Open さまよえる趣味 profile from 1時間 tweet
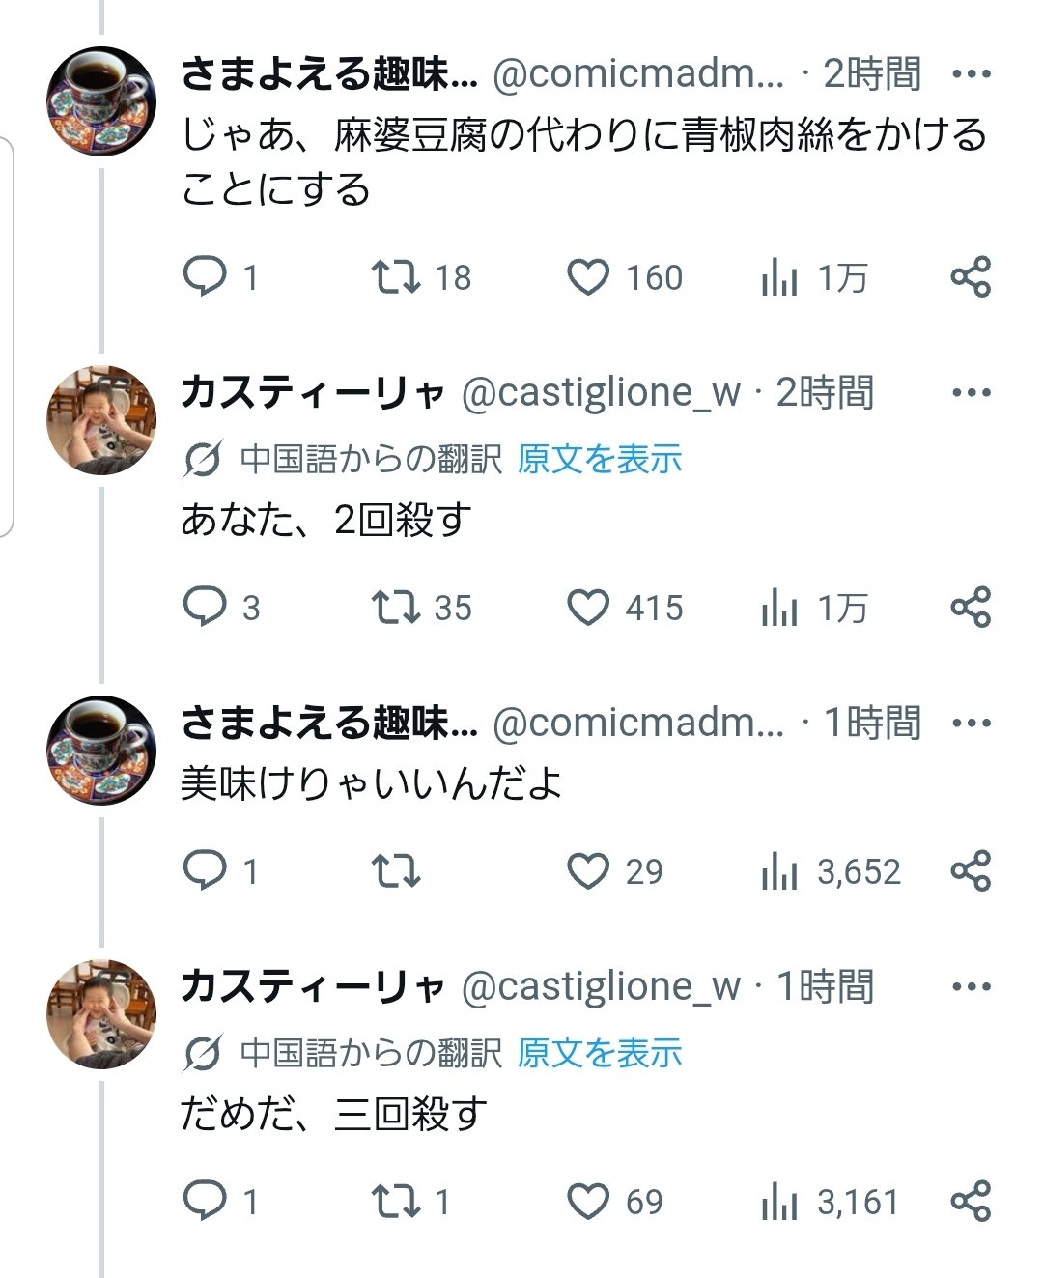 tap(329, 723)
